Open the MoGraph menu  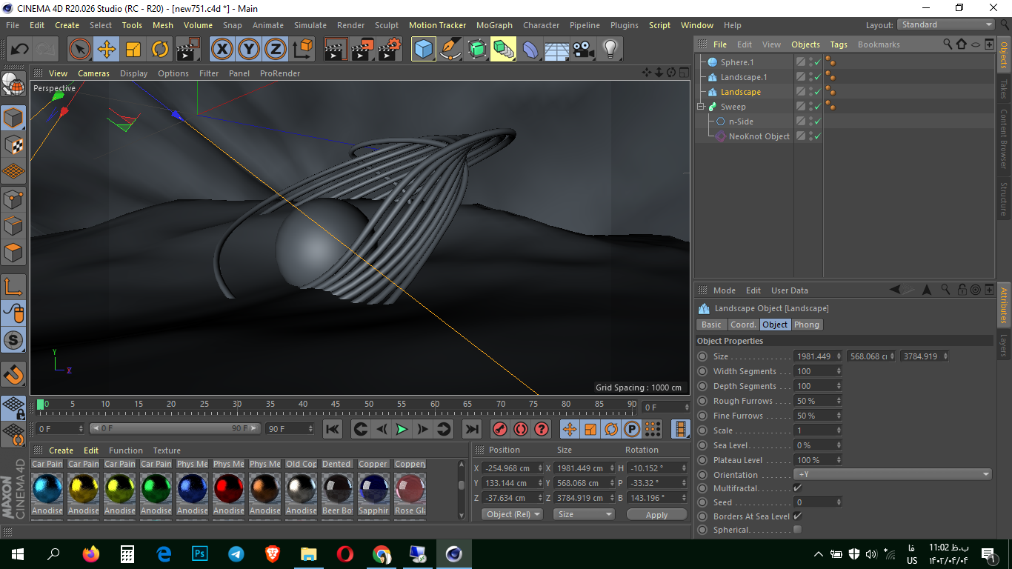coord(494,25)
